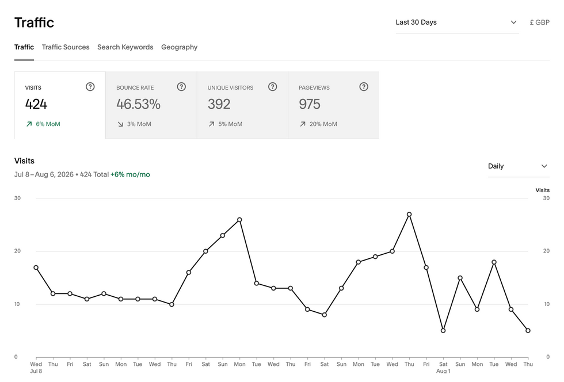
Task: Select the Traffic tab
Action: (24, 47)
